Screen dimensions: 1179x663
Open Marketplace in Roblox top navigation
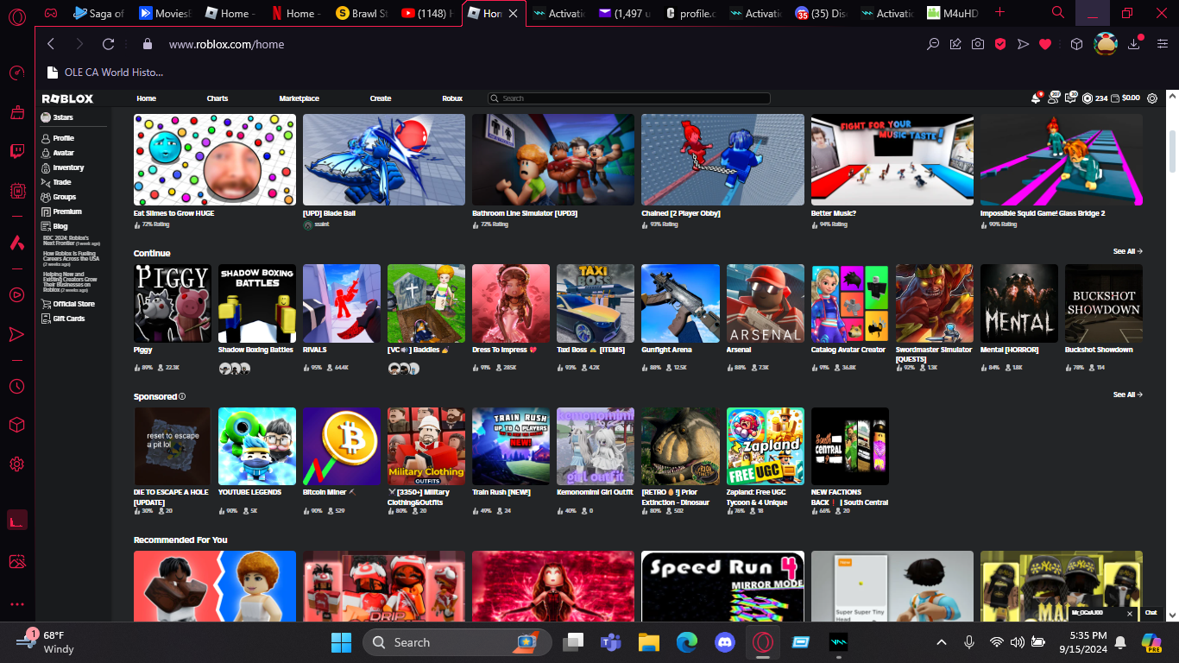(x=299, y=98)
